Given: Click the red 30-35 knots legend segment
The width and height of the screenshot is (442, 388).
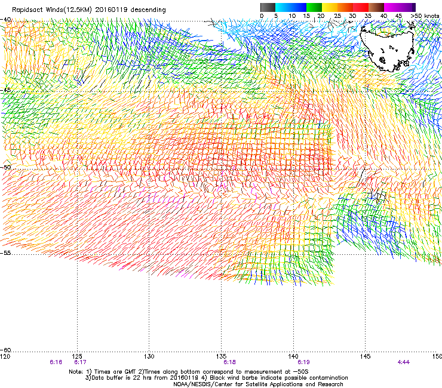Looking at the screenshot, I should 361,7.
